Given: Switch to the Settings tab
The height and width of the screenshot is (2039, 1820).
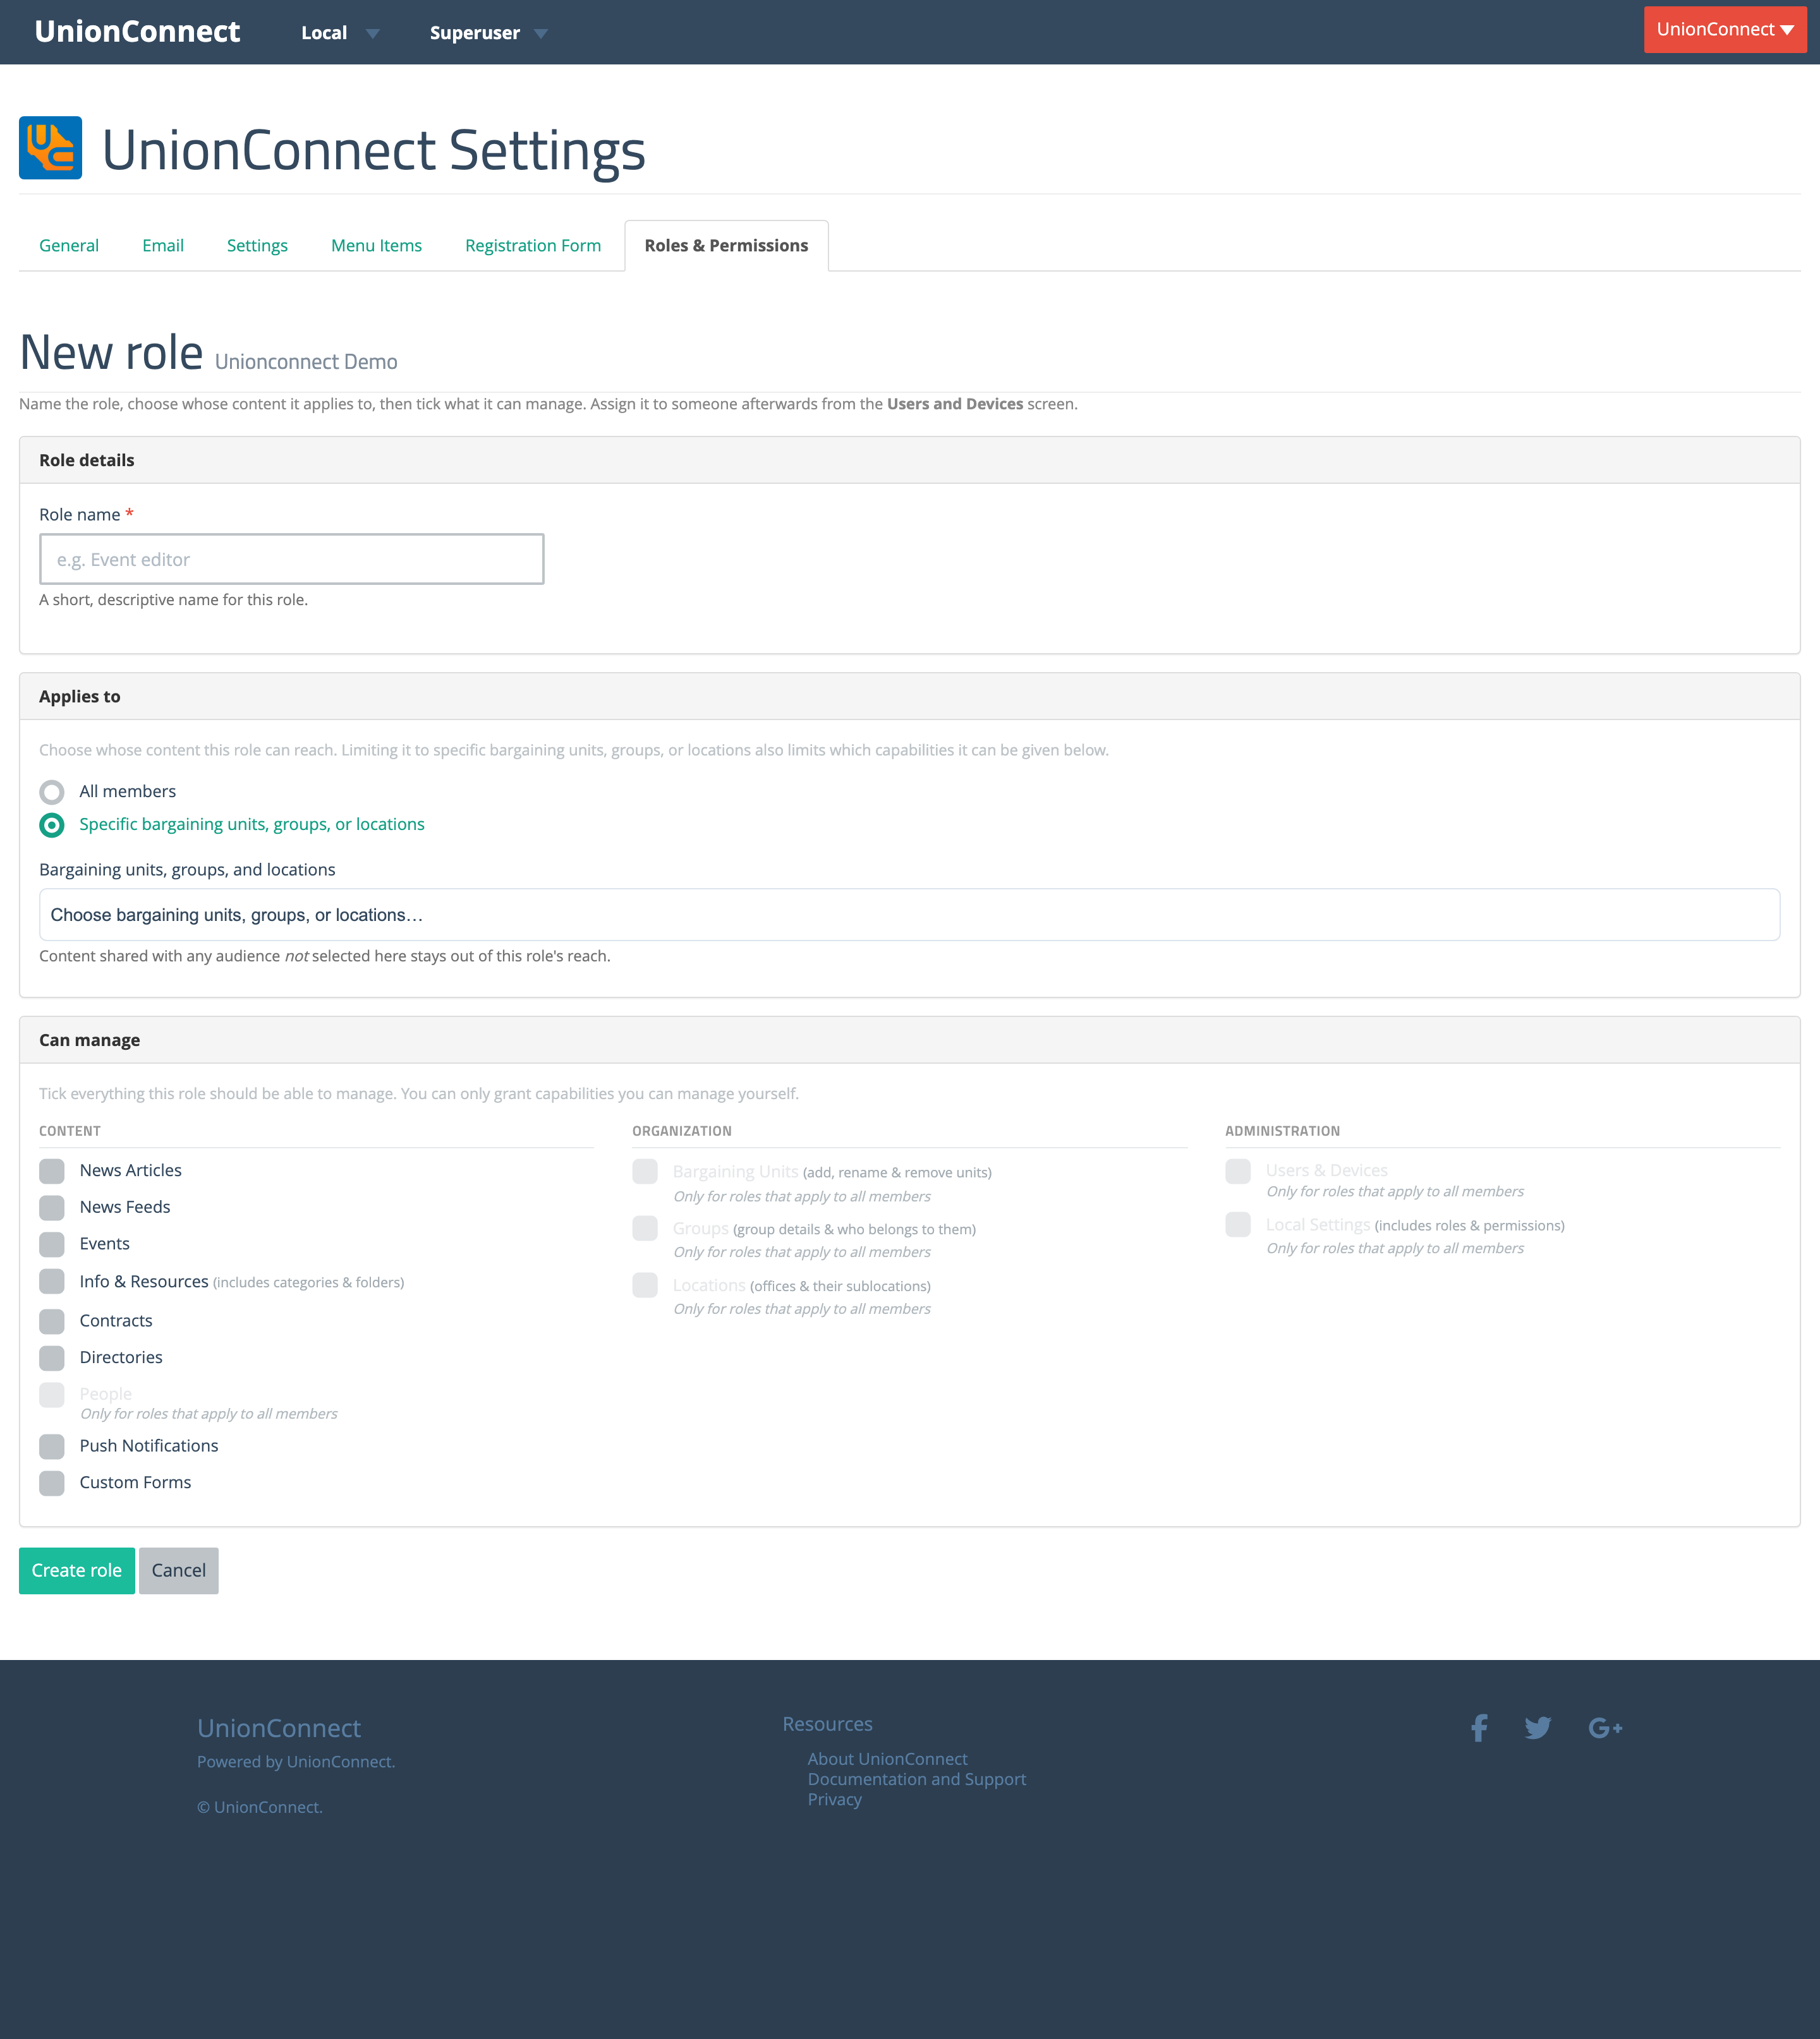Looking at the screenshot, I should point(257,246).
